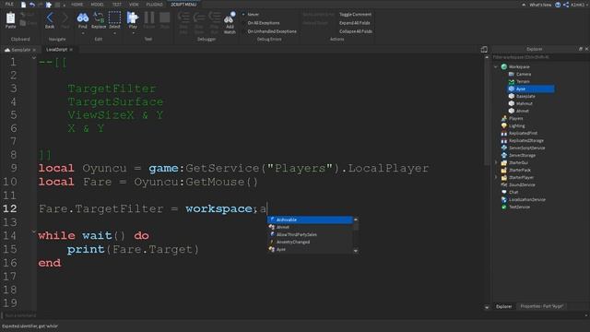Open the FILE menu
The height and width of the screenshot is (332, 590).
coord(9,5)
